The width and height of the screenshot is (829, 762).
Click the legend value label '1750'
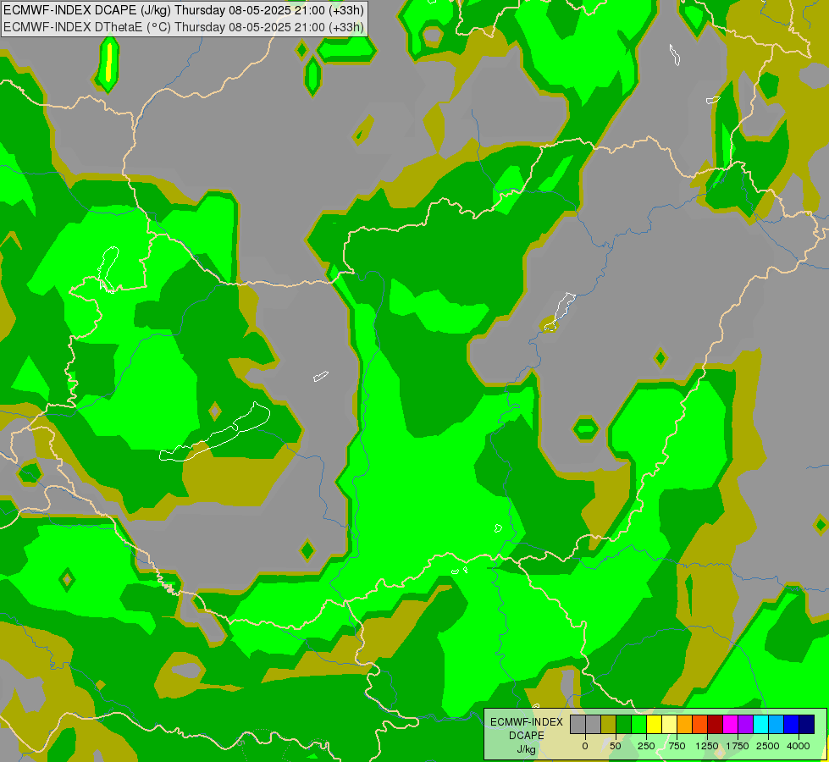click(x=738, y=746)
